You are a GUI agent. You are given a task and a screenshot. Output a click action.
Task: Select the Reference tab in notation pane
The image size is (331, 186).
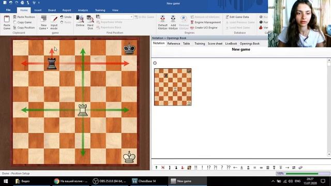[x=174, y=43]
